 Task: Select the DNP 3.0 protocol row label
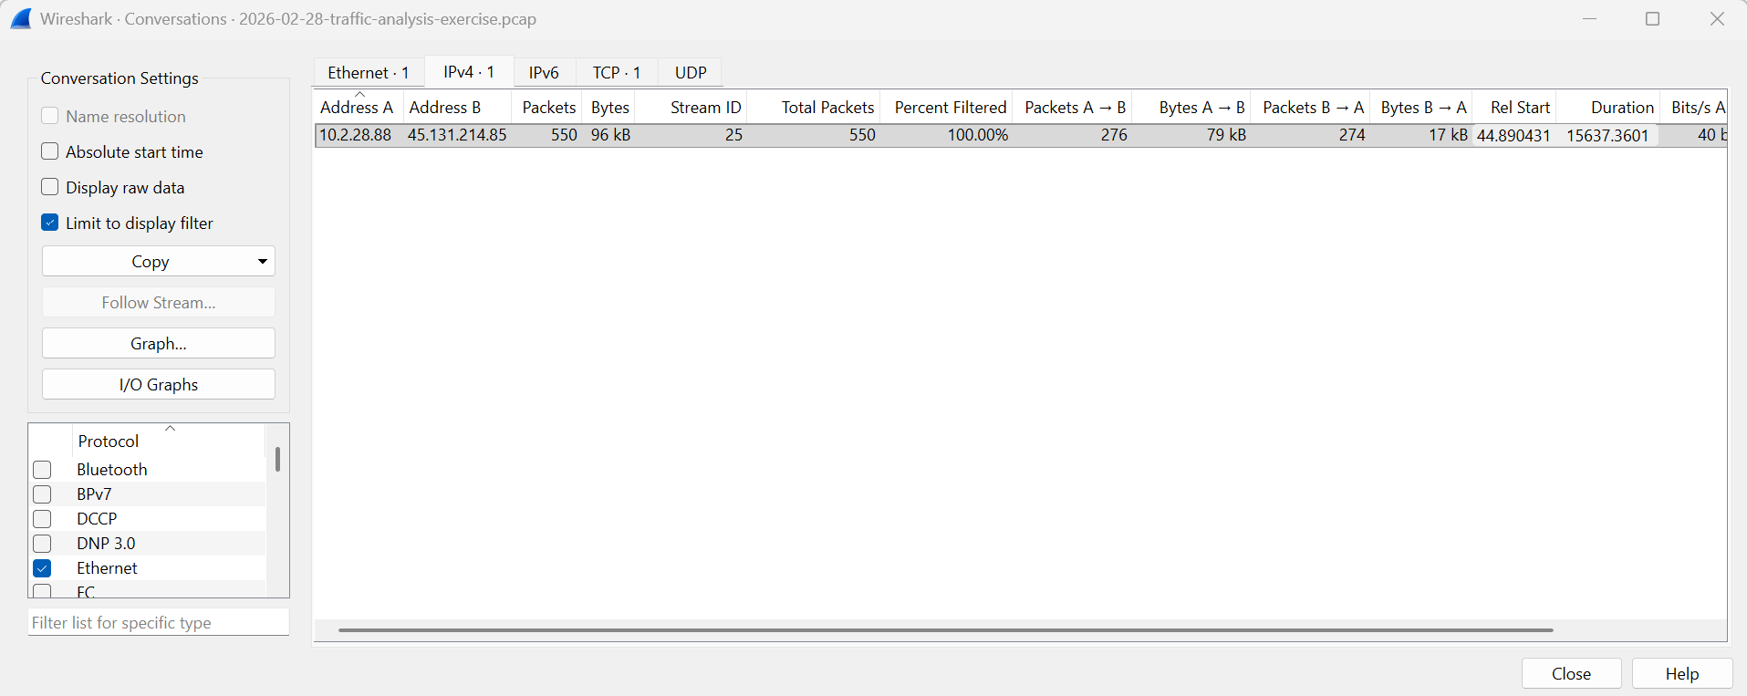tap(106, 544)
